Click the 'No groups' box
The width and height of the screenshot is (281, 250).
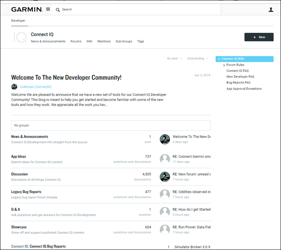pos(111,125)
